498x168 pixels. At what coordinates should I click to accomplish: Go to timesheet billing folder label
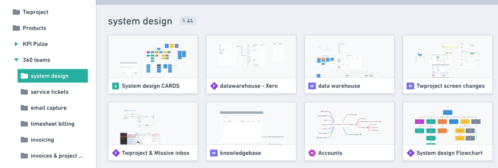point(53,124)
